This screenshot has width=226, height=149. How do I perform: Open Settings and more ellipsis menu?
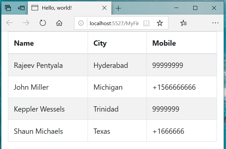pos(215,23)
